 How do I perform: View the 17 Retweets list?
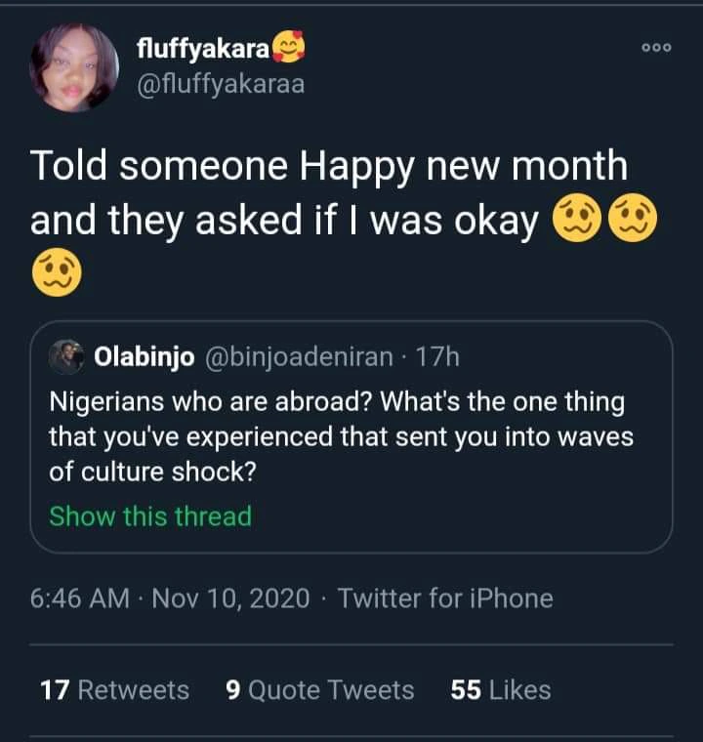(114, 690)
